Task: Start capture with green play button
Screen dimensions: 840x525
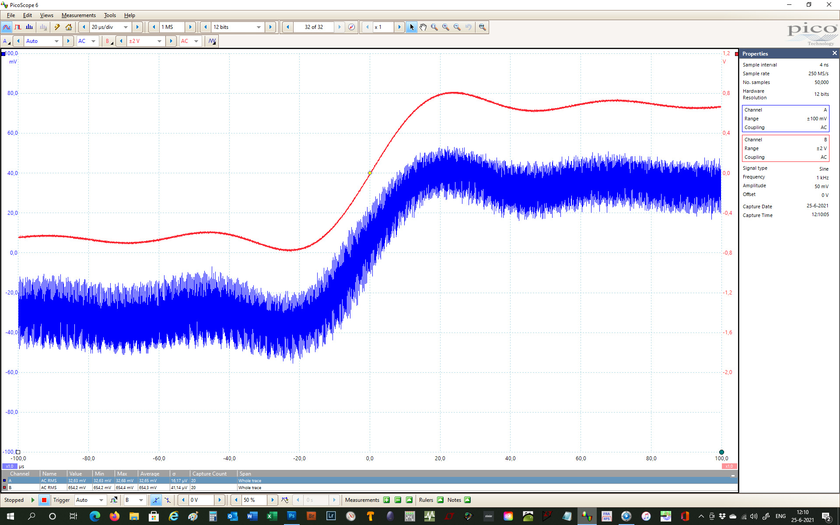Action: 33,500
